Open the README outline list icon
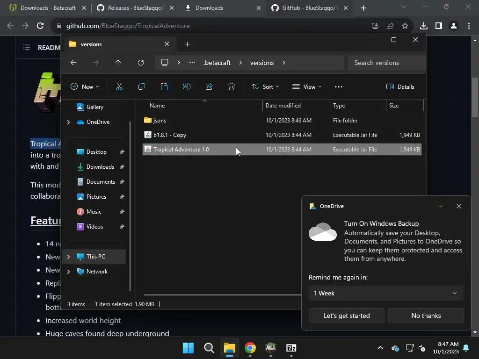 27,47
